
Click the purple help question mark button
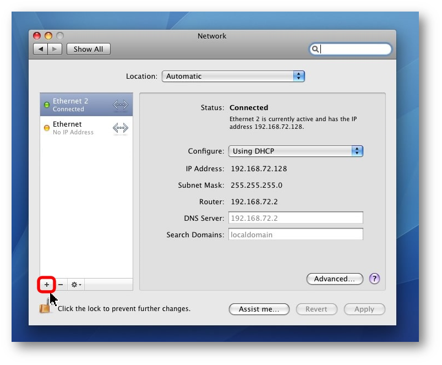click(374, 279)
